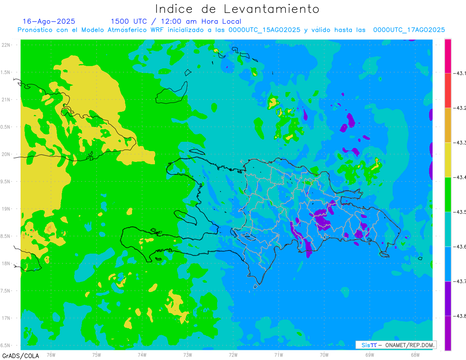Click the pink legend color swatch

tap(448, 56)
